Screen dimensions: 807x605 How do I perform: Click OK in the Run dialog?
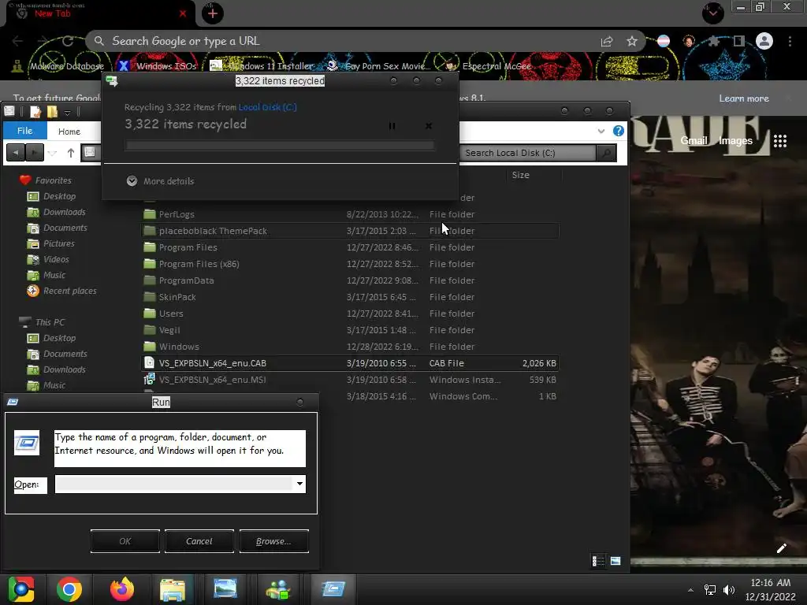[125, 541]
